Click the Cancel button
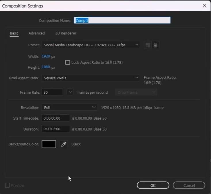This screenshot has height=194, width=211. tap(189, 185)
